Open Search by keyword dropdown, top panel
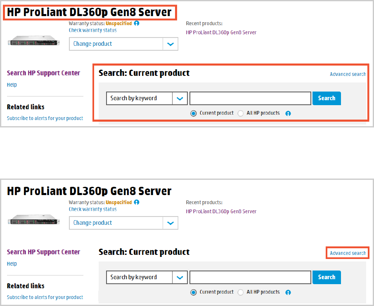Viewport: 374px width, 306px height. [x=147, y=98]
